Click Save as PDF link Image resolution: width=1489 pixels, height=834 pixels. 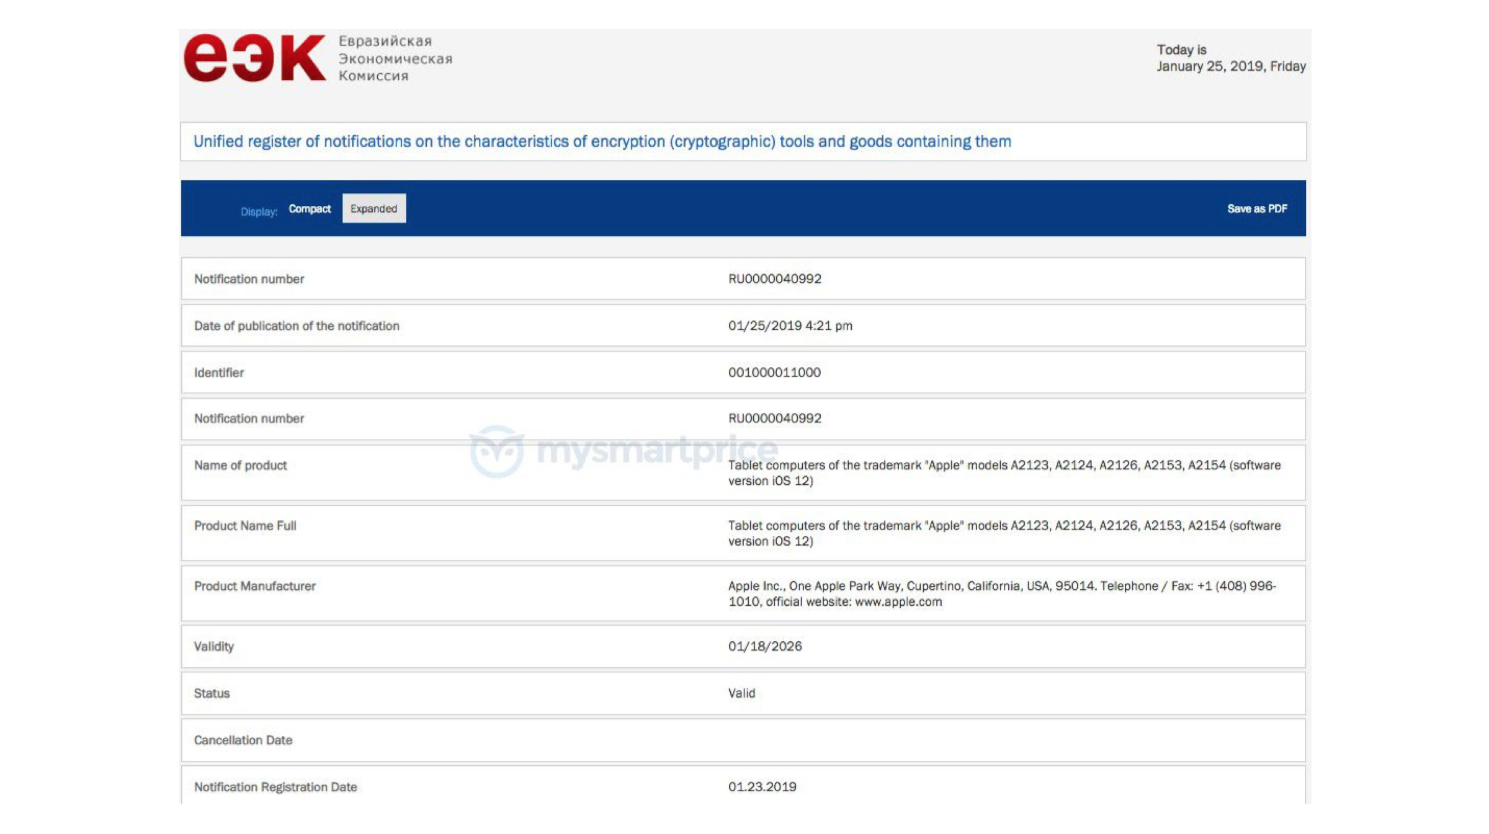click(x=1256, y=209)
